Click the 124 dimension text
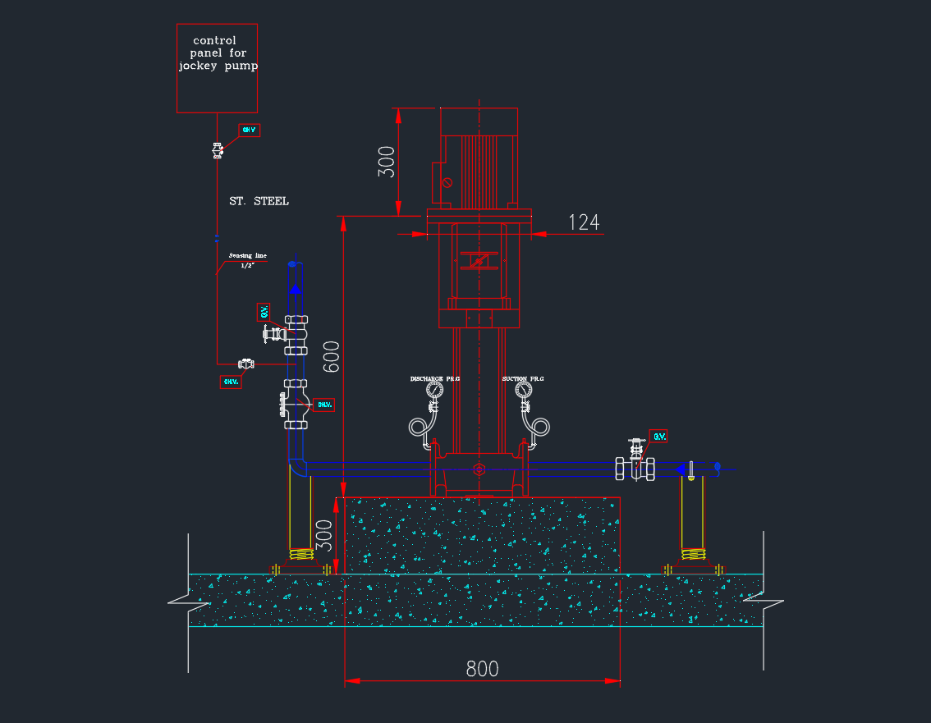This screenshot has height=723, width=931. (x=584, y=222)
